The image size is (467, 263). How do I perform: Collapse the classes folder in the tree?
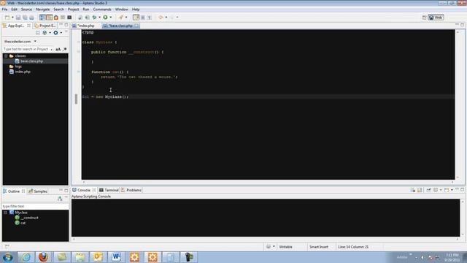point(6,56)
